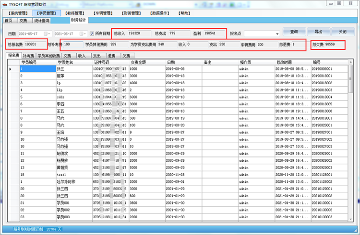Click the 导出 button
This screenshot has width=360, height=235.
(x=317, y=32)
